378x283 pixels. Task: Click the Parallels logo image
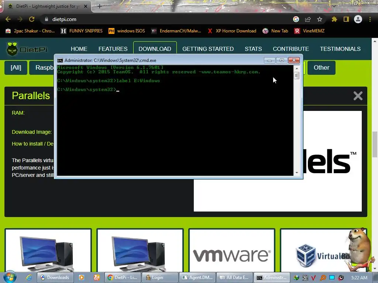[333, 161]
